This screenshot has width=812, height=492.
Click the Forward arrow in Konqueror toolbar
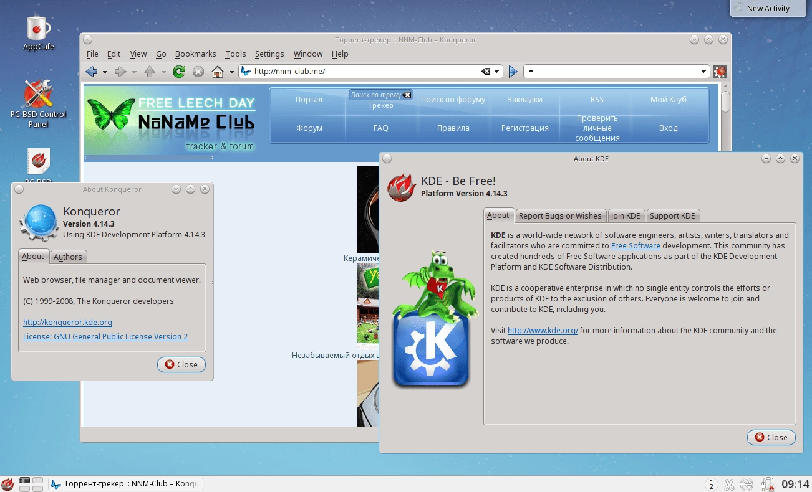(x=120, y=72)
